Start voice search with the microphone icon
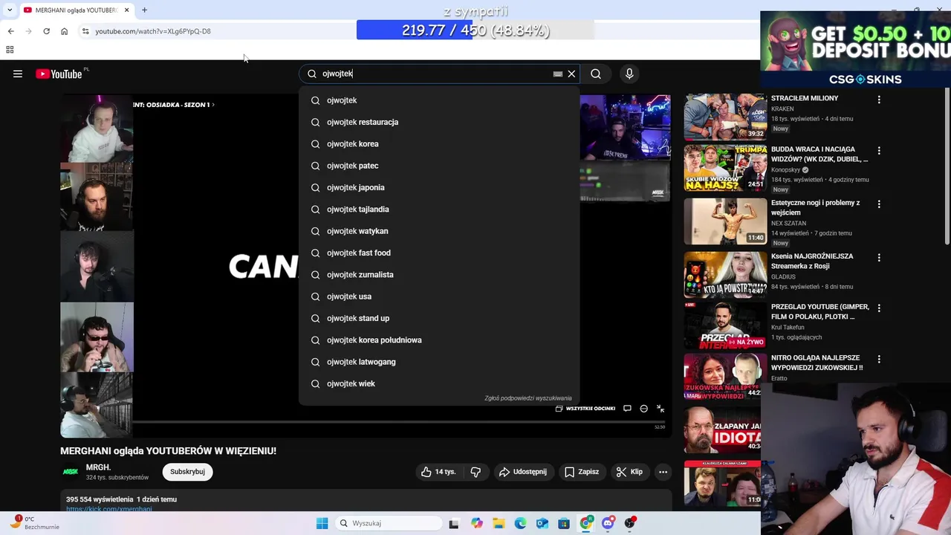Screen dimensions: 951x535 (x=629, y=74)
